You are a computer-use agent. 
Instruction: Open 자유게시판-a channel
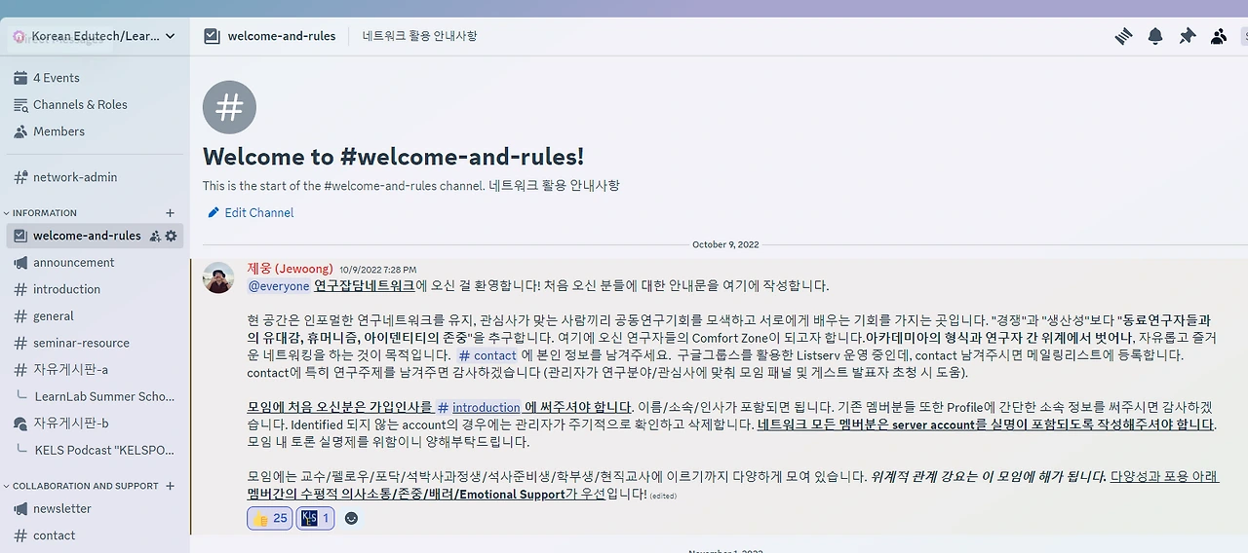(x=95, y=370)
